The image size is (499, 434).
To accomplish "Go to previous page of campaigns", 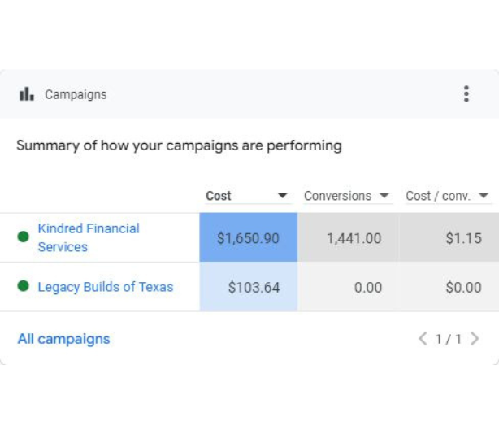I will point(423,339).
